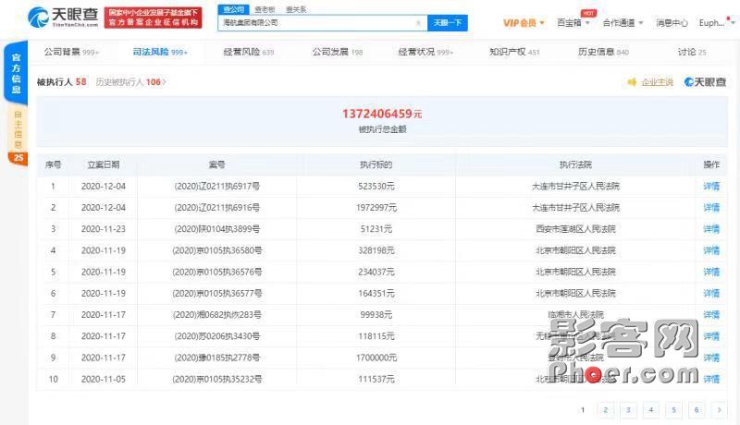Click the 立案日期 column header
Viewport: 740px width, 425px height.
(x=104, y=164)
